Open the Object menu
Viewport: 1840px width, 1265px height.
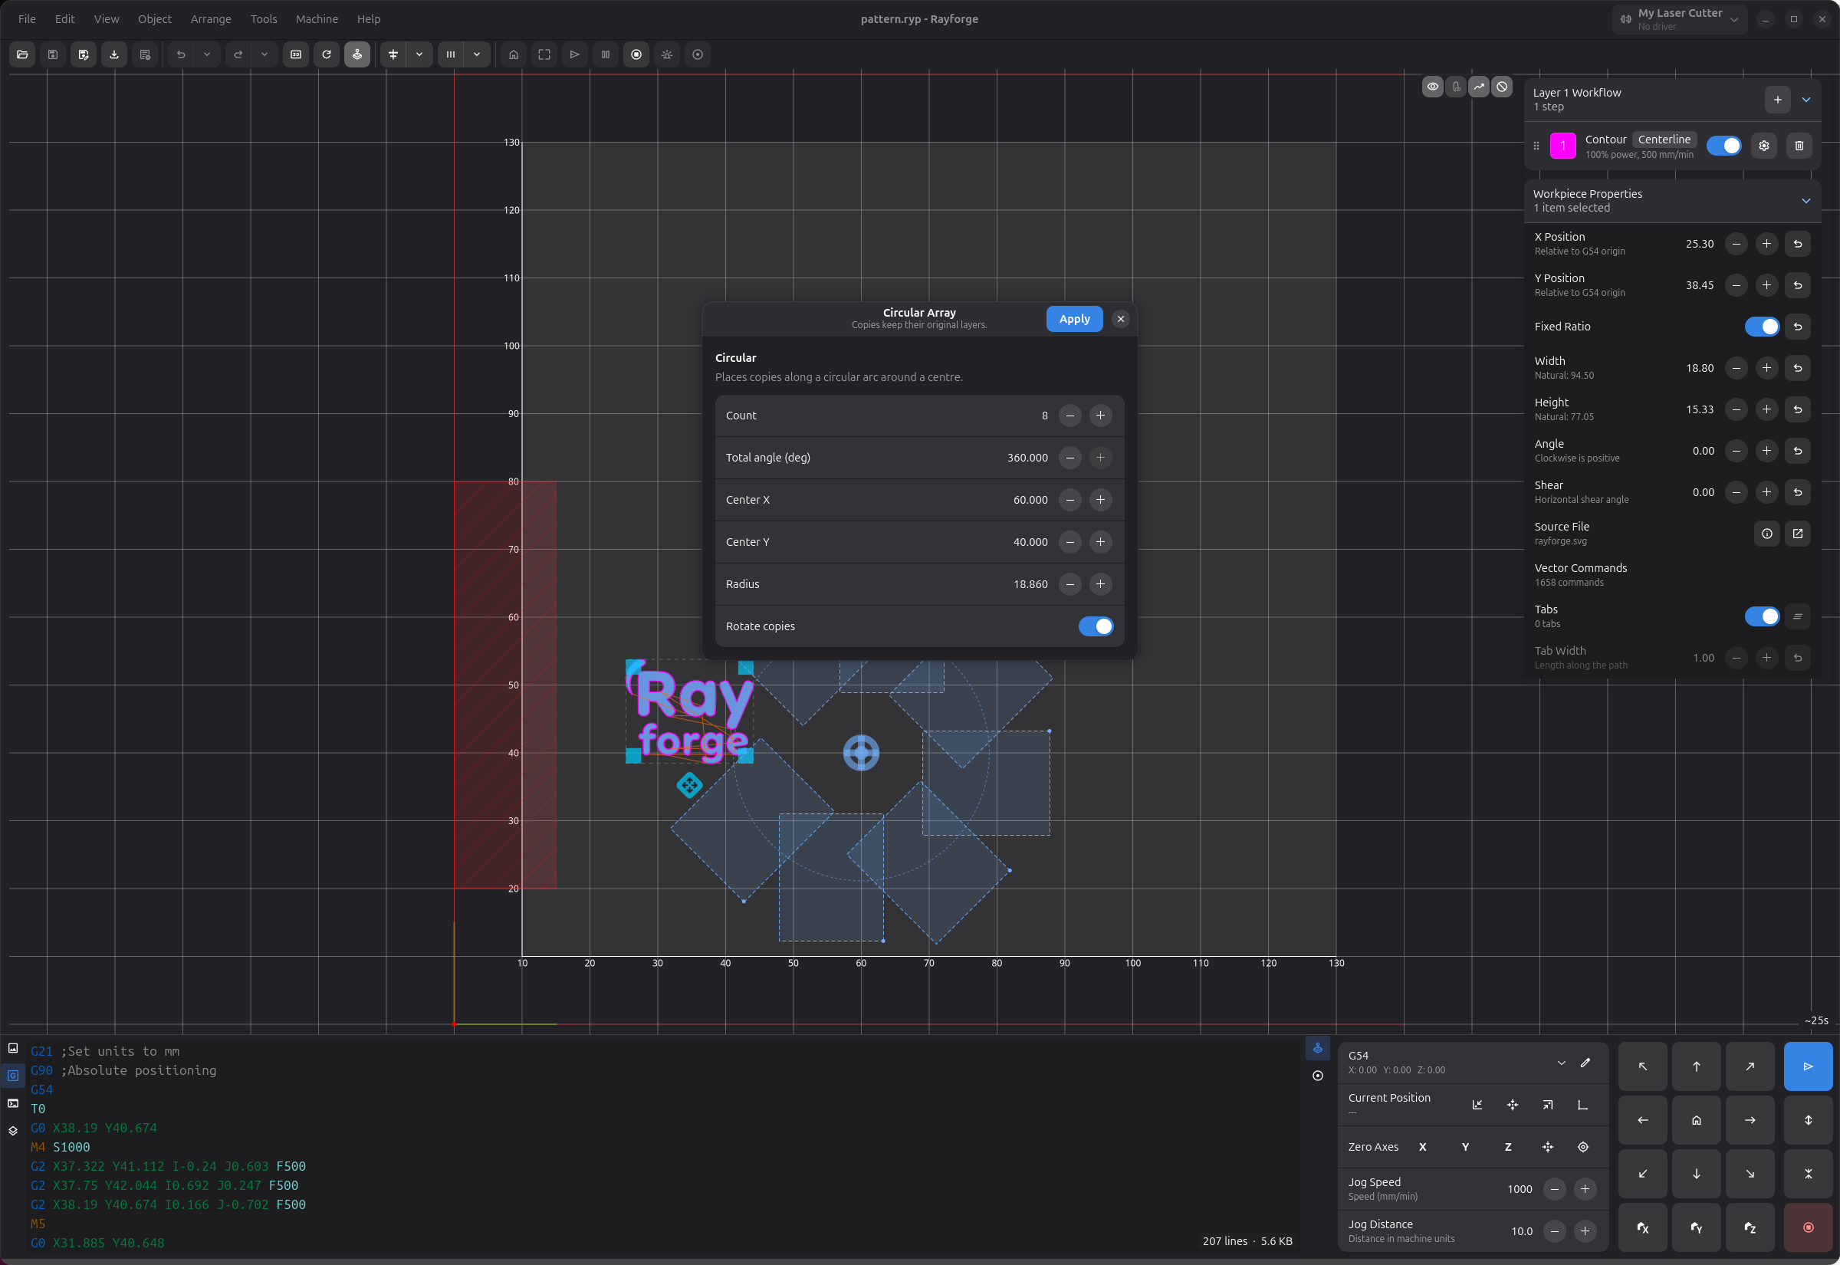(155, 19)
